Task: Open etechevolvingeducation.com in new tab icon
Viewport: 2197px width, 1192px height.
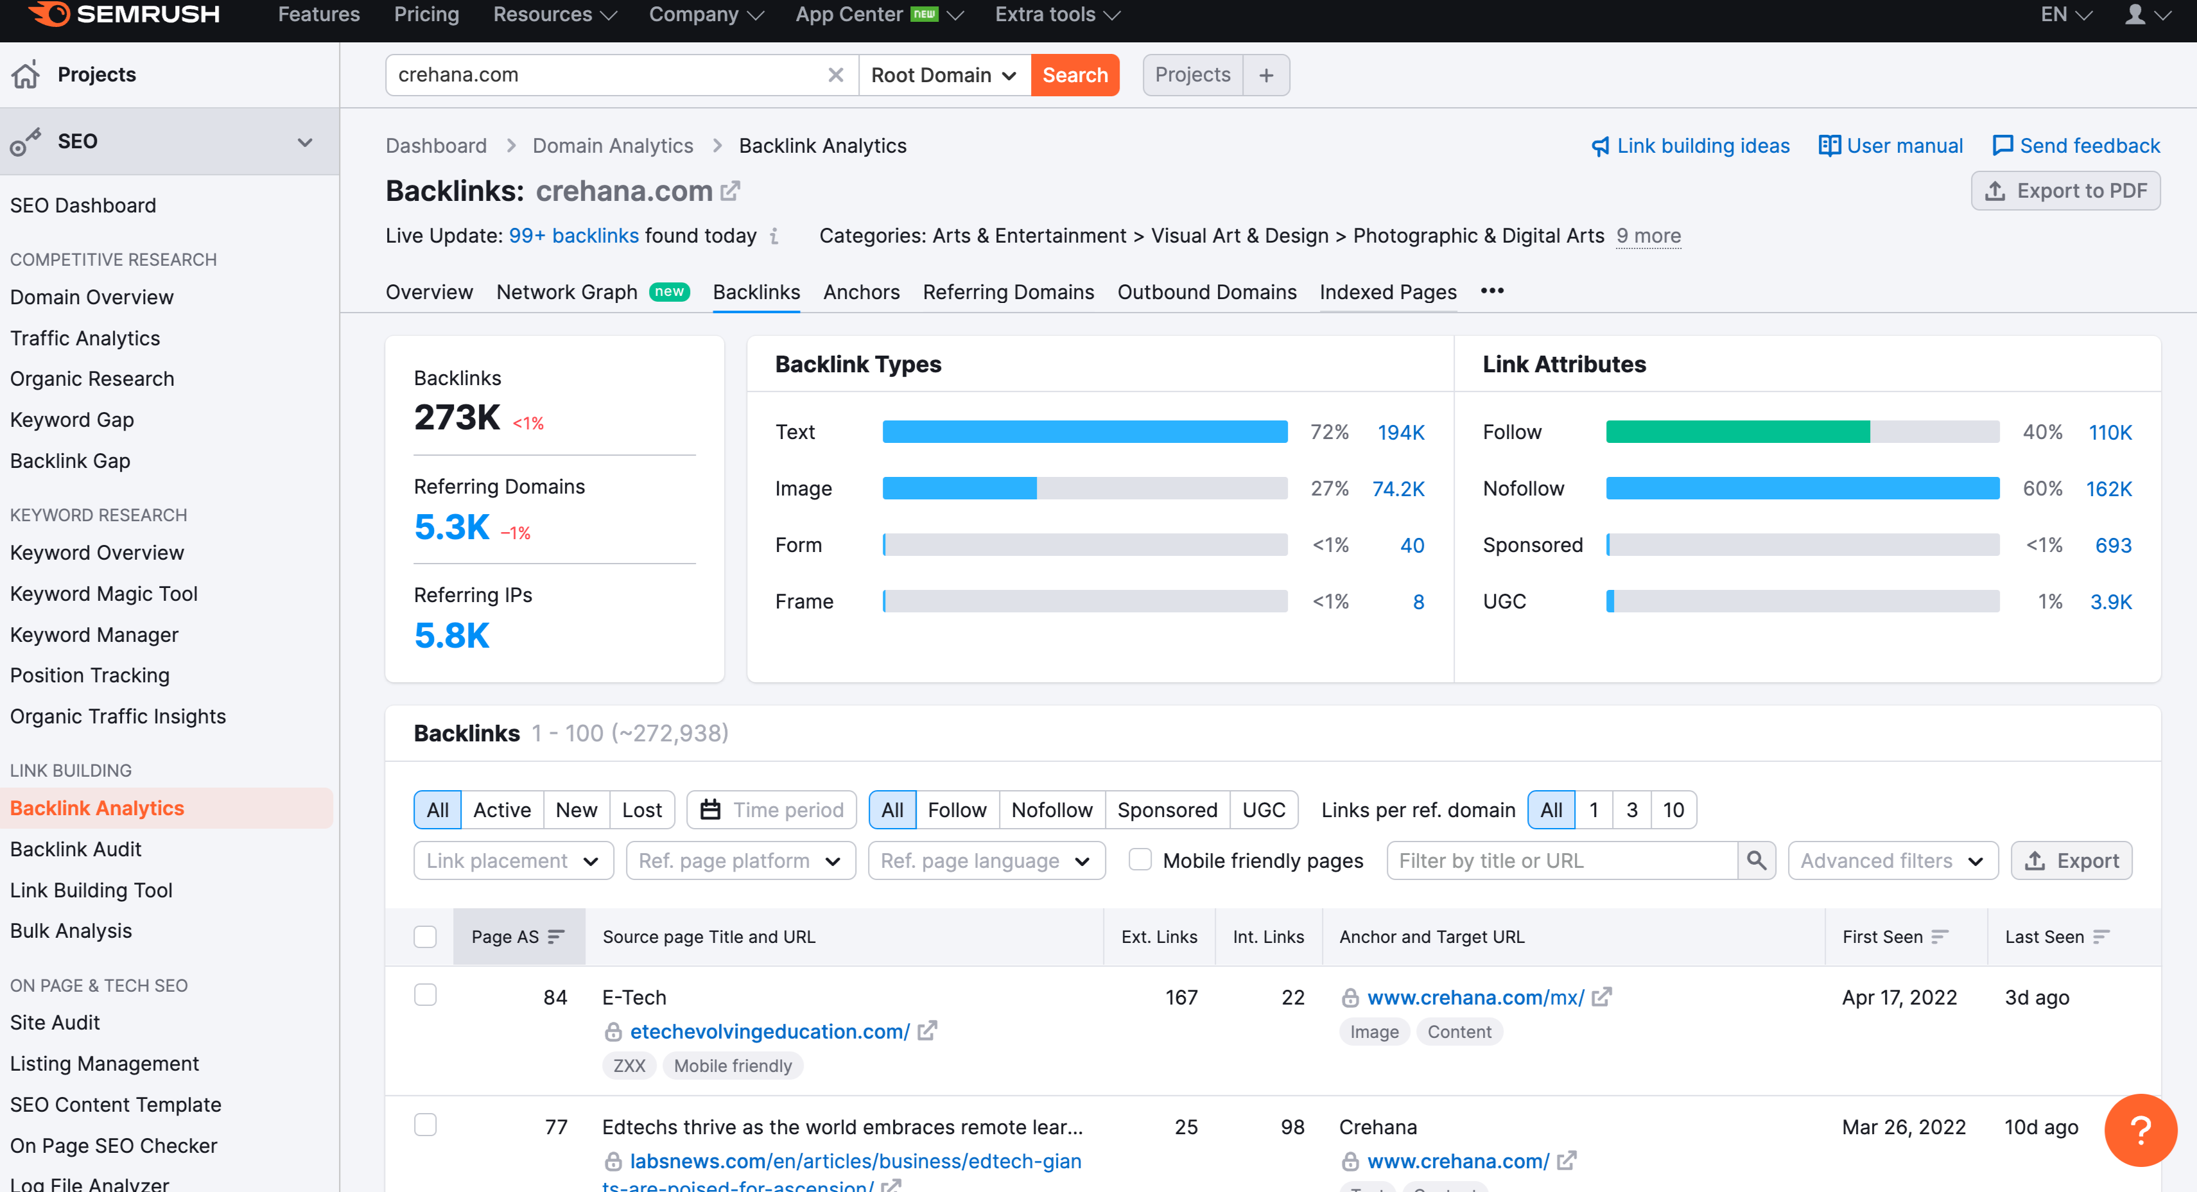Action: tap(927, 1032)
